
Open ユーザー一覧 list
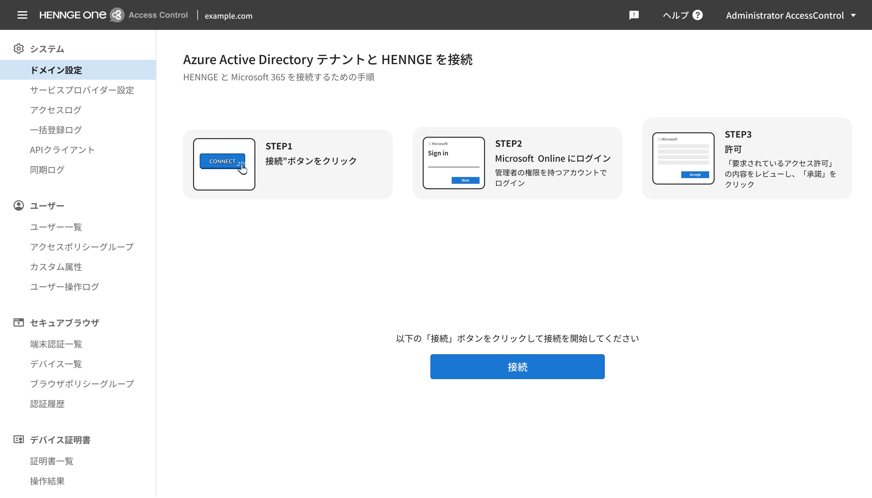pyautogui.click(x=56, y=227)
